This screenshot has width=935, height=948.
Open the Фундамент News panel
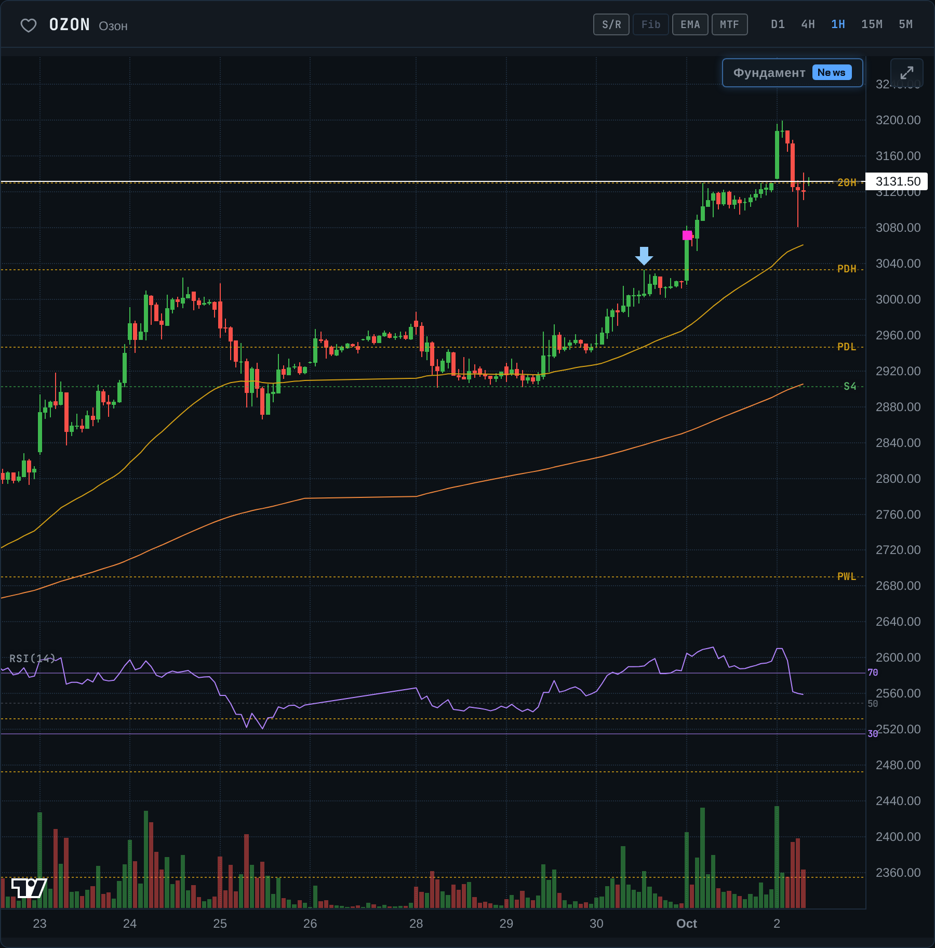point(793,73)
